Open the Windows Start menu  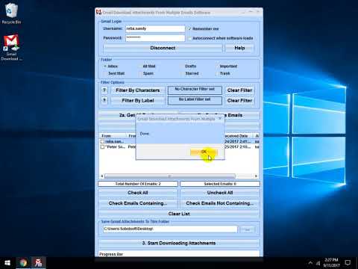click(x=7, y=263)
